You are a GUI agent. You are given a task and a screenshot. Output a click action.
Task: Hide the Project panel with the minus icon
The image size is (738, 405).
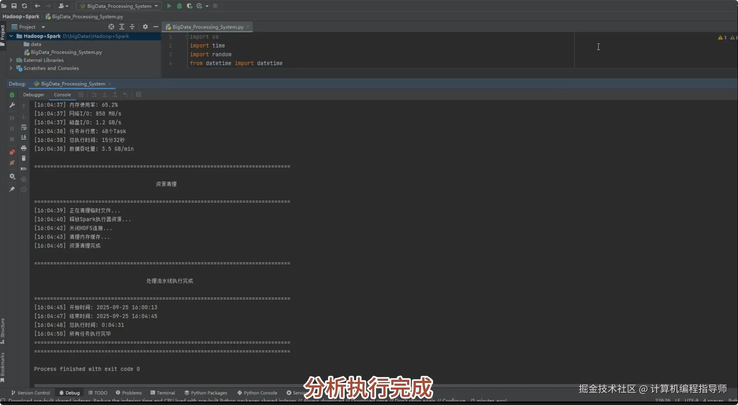pyautogui.click(x=155, y=27)
